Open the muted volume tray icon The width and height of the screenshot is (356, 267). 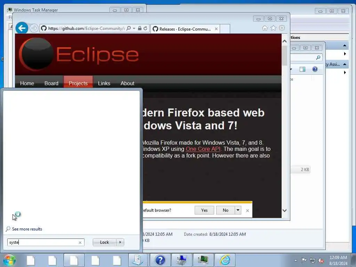coord(321,261)
